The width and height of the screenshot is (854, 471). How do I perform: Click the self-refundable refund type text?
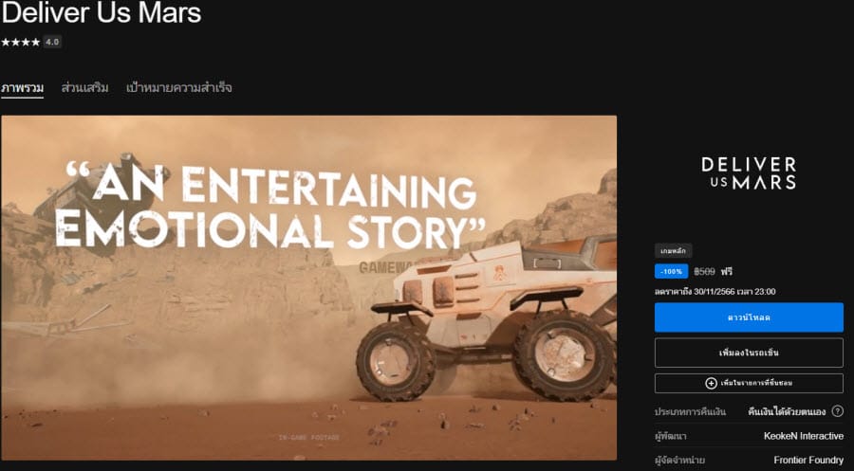pyautogui.click(x=787, y=411)
